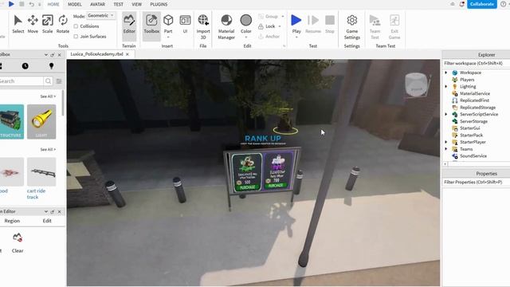Image resolution: width=510 pixels, height=287 pixels.
Task: Click the Toolbox search magnifier
Action: [x=48, y=81]
